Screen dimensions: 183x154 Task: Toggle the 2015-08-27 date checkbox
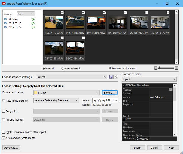[x=6, y=27]
